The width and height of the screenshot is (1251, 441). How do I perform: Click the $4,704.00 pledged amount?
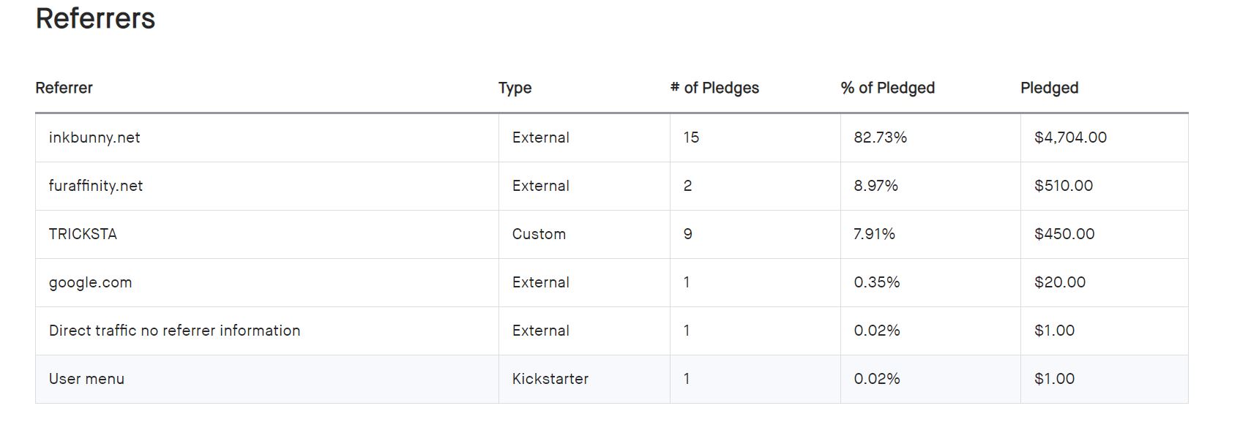1070,137
